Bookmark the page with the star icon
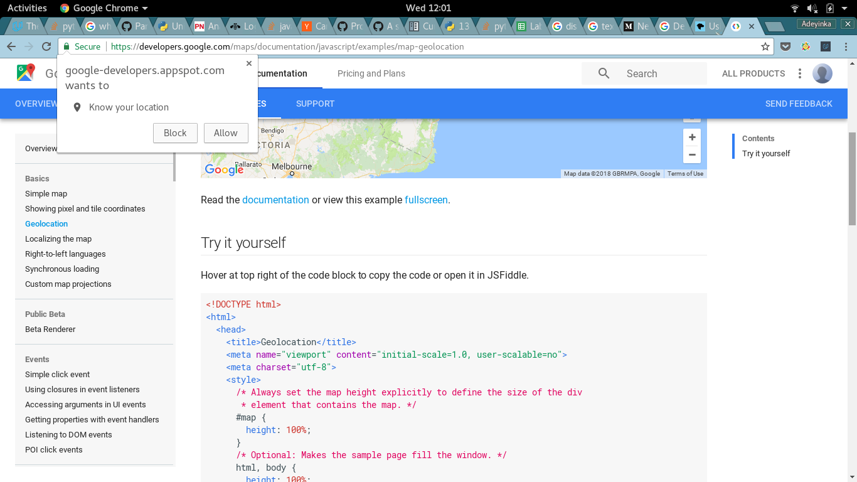 [766, 46]
